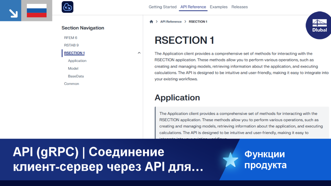This screenshot has width=331, height=186.
Task: Click the cloud API logo icon
Action: point(68,7)
